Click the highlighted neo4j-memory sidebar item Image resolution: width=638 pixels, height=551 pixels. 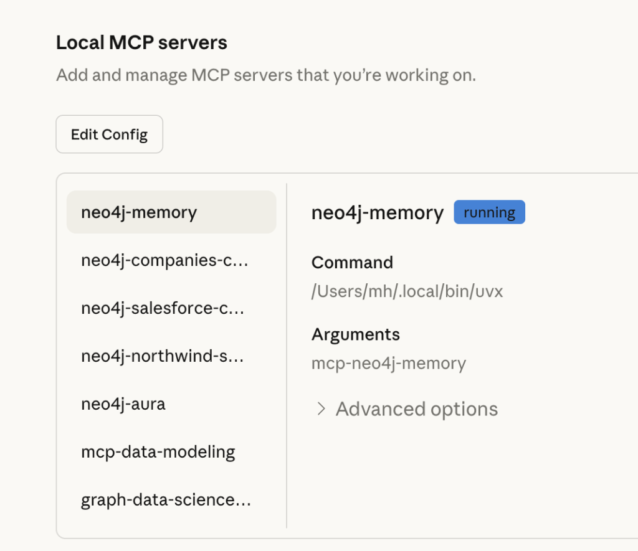pos(171,212)
